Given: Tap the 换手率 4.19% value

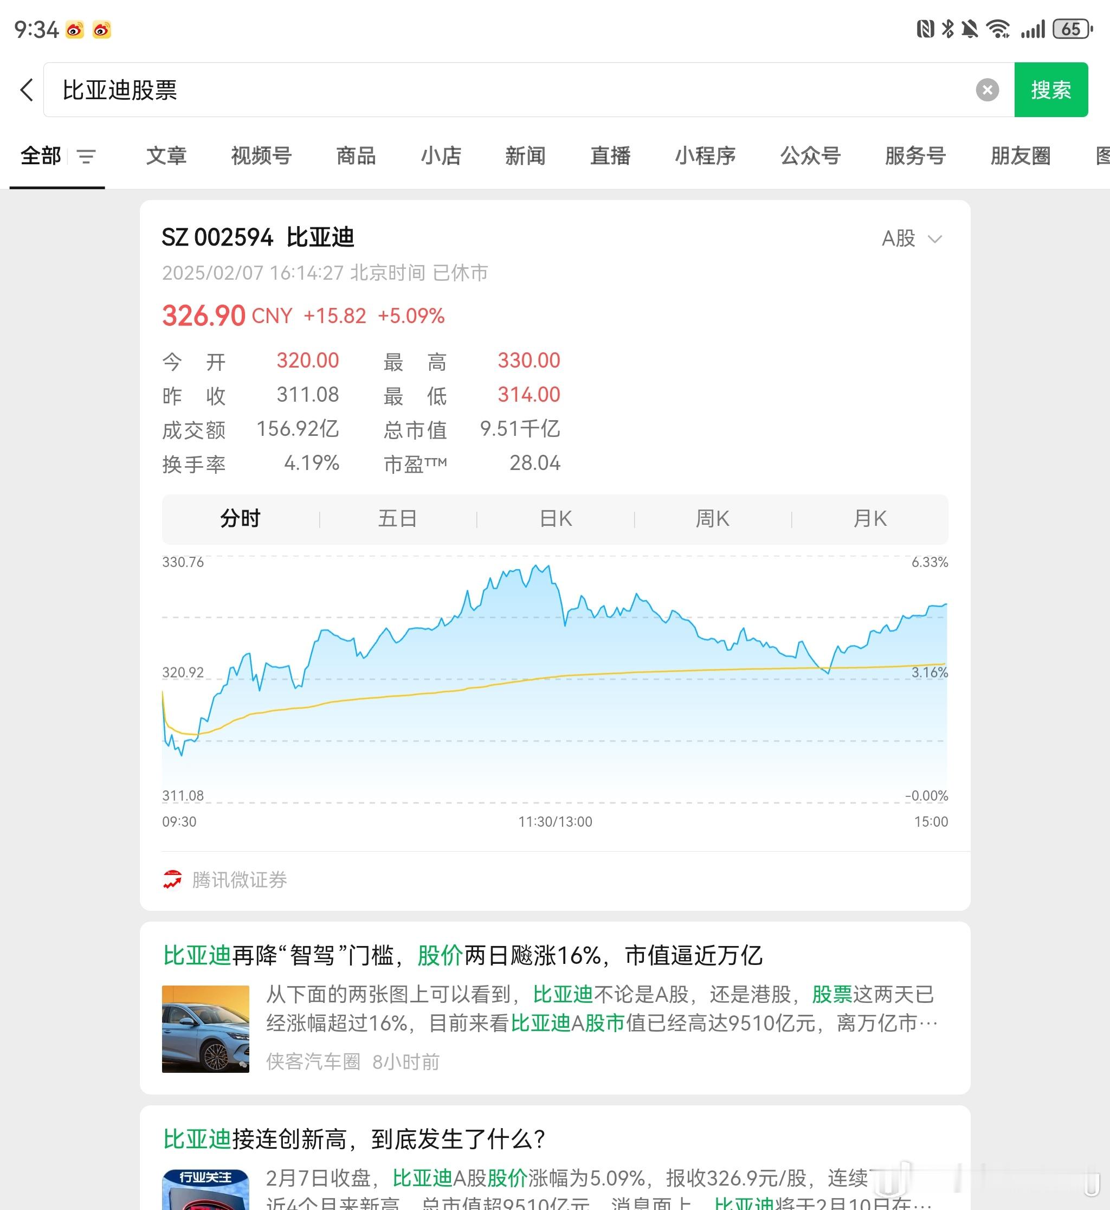Looking at the screenshot, I should 312,463.
